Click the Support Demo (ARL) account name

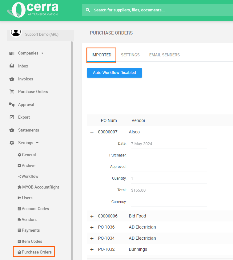coord(42,35)
